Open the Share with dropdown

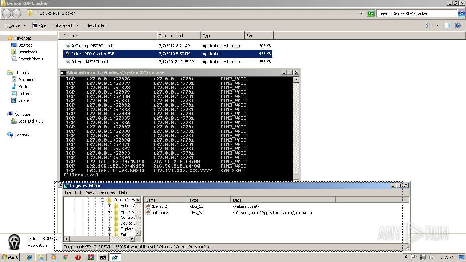click(x=67, y=25)
